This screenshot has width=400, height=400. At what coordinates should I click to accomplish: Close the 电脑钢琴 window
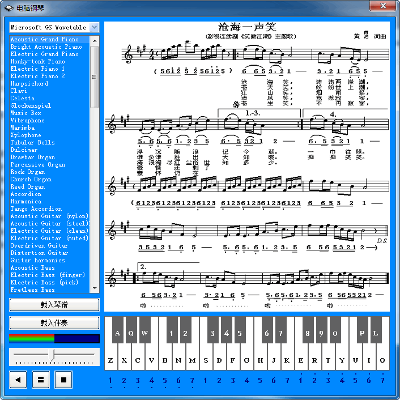coord(383,6)
